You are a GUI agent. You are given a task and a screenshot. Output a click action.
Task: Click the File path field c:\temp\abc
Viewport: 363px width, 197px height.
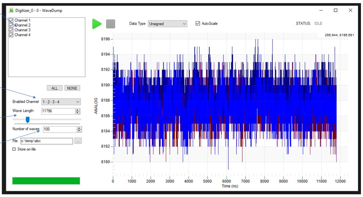47,141
